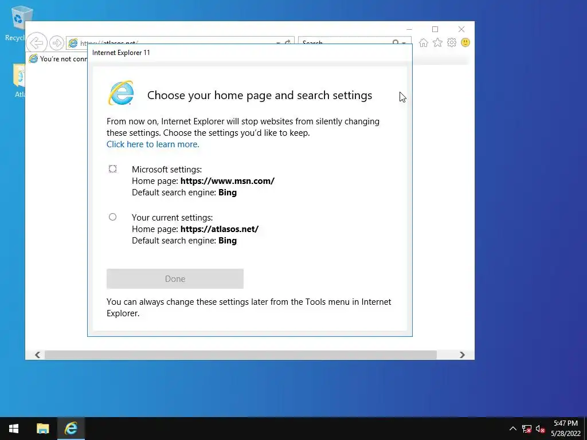Maximize the Internet Explorer window

tap(435, 29)
